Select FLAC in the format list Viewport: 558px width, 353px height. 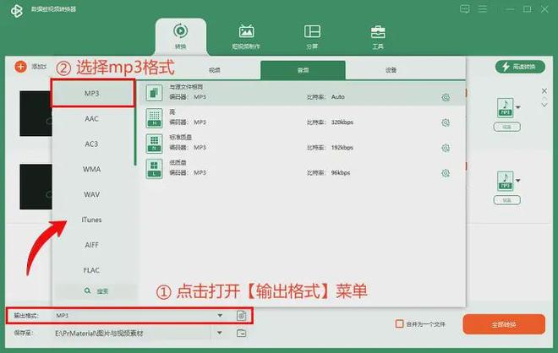(92, 270)
